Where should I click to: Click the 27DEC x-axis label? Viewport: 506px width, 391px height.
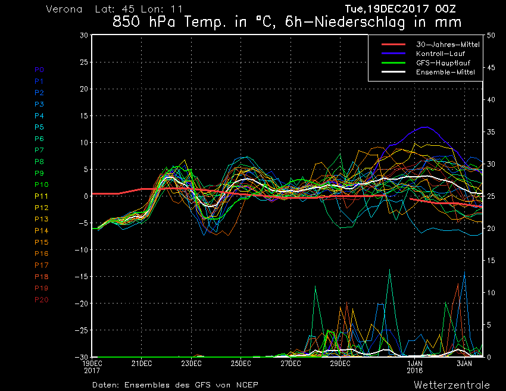point(291,364)
